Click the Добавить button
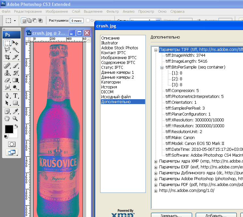This screenshot has width=243, height=217. point(216,215)
